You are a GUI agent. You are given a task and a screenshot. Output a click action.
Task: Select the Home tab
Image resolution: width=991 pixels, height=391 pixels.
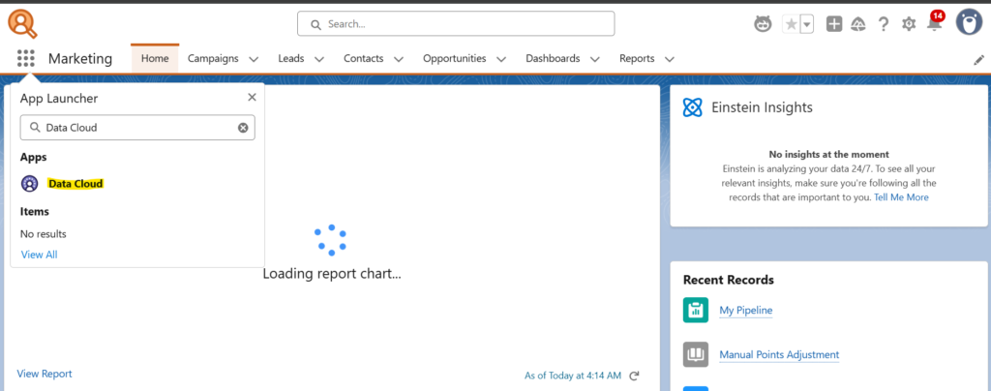click(155, 59)
